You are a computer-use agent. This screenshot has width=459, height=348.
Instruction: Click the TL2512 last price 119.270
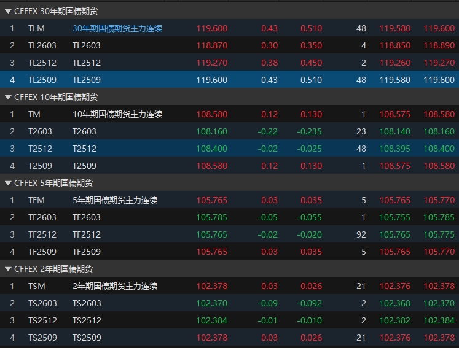pos(211,63)
